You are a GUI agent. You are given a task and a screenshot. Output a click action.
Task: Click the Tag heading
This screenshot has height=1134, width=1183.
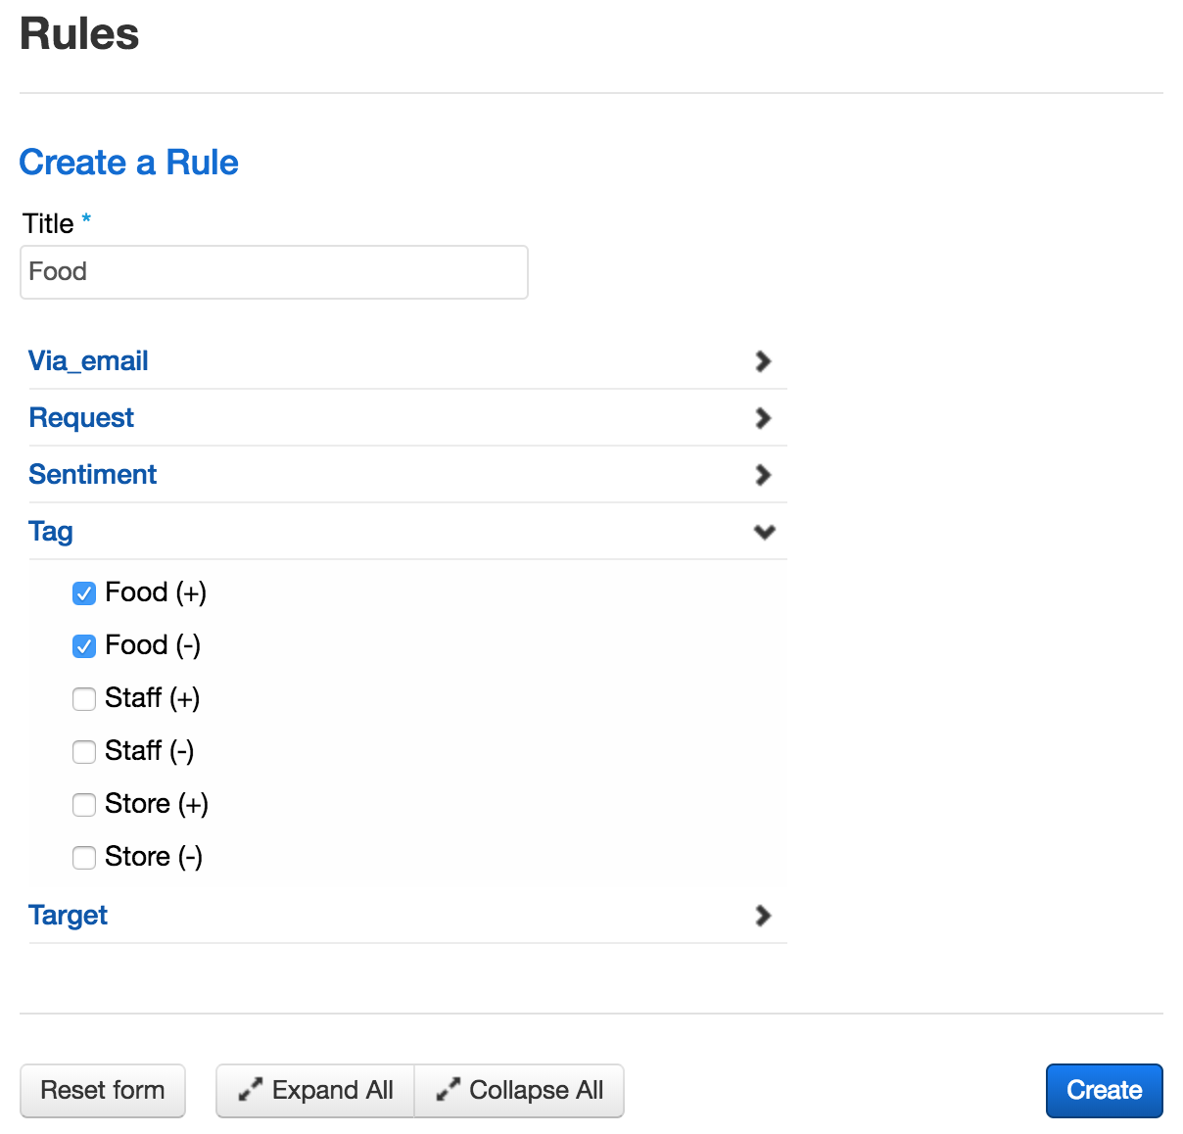click(51, 532)
